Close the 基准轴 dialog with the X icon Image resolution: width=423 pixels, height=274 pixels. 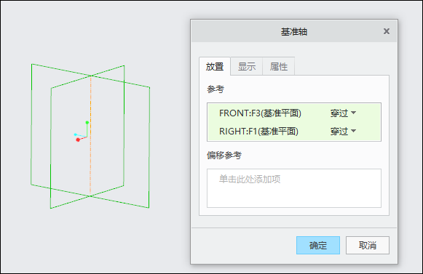click(x=387, y=31)
